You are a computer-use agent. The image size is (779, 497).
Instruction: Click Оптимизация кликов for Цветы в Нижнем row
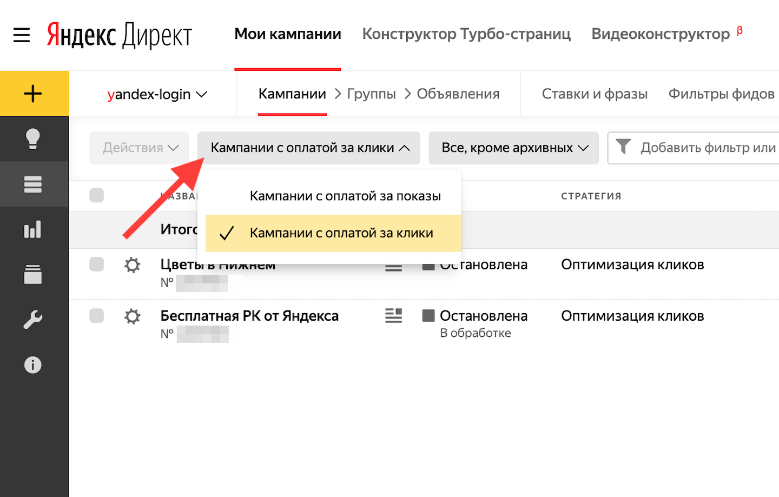coord(632,264)
